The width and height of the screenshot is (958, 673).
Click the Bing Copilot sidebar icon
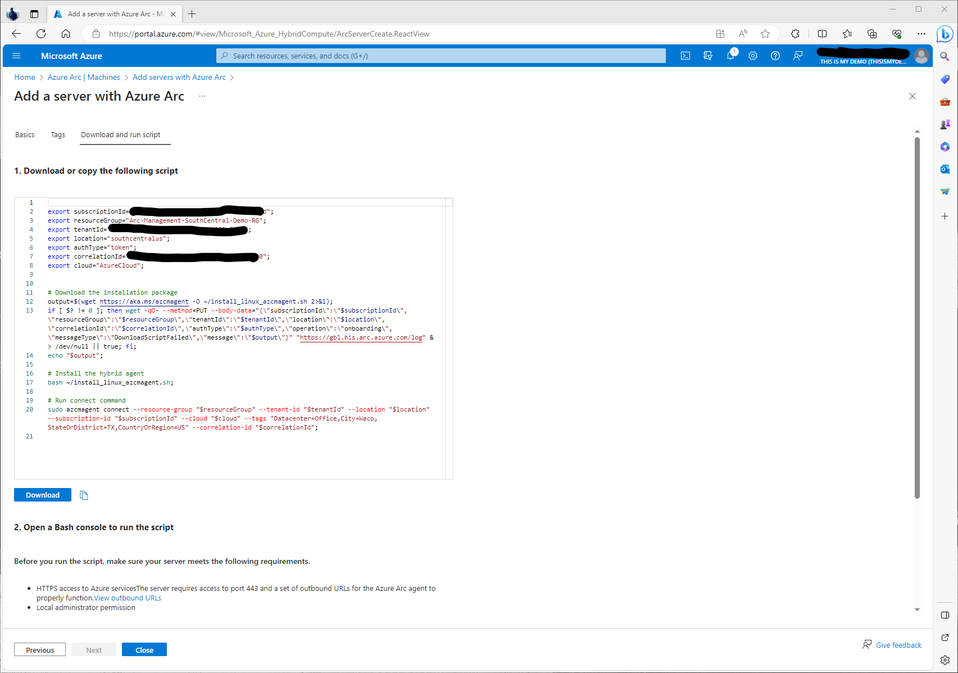[x=945, y=34]
